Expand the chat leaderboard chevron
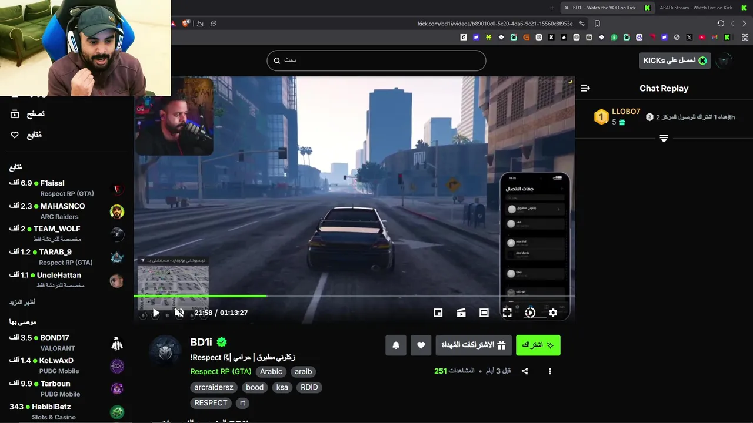 (664, 139)
